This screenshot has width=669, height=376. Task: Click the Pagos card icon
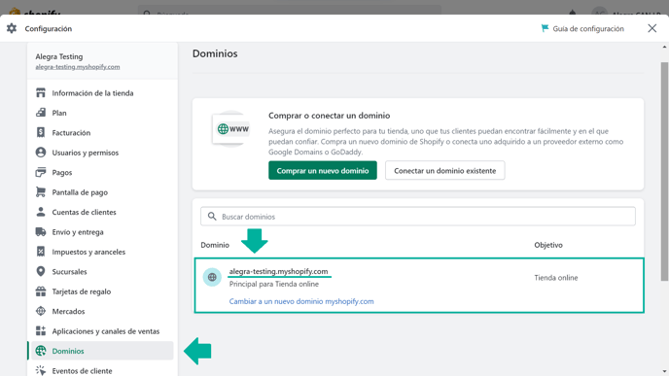point(41,172)
